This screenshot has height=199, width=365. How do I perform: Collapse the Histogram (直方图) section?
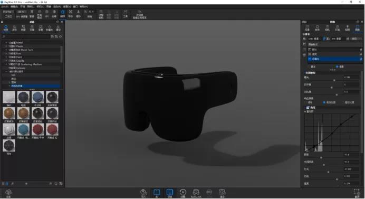[x=305, y=112]
